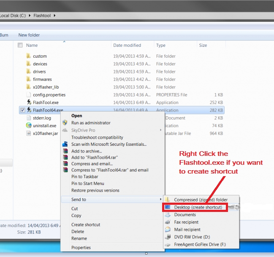Choose Open from the context menu
The height and width of the screenshot is (257, 274).
(x=77, y=115)
